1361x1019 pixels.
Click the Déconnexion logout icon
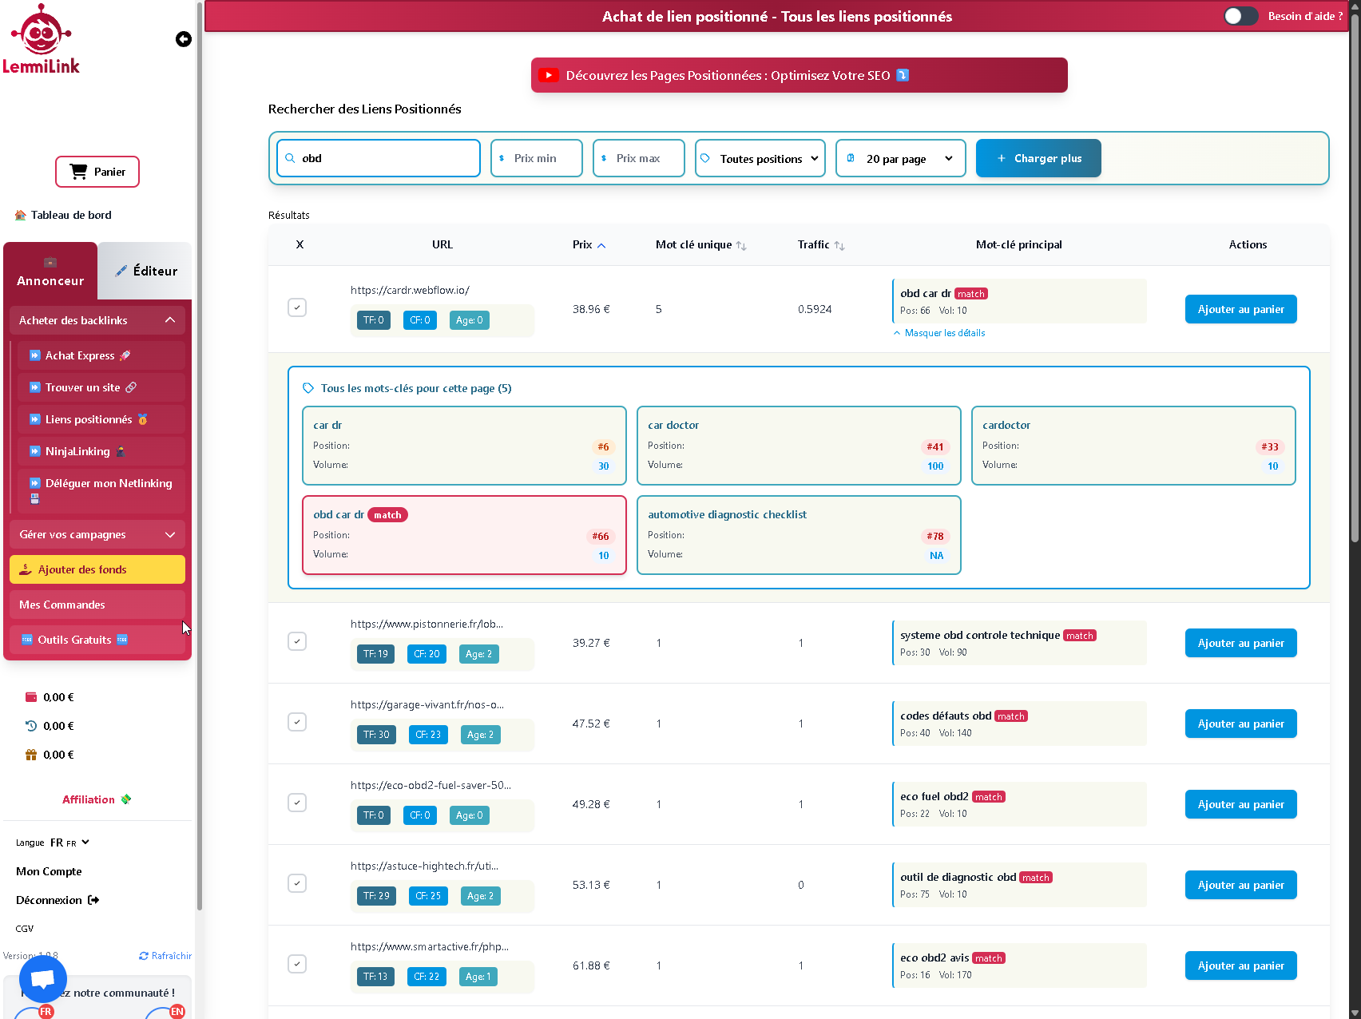pyautogui.click(x=93, y=900)
